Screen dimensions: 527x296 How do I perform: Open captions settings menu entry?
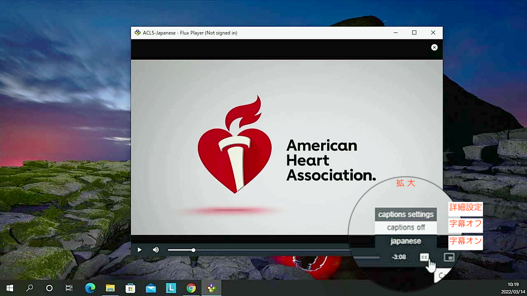[406, 214]
